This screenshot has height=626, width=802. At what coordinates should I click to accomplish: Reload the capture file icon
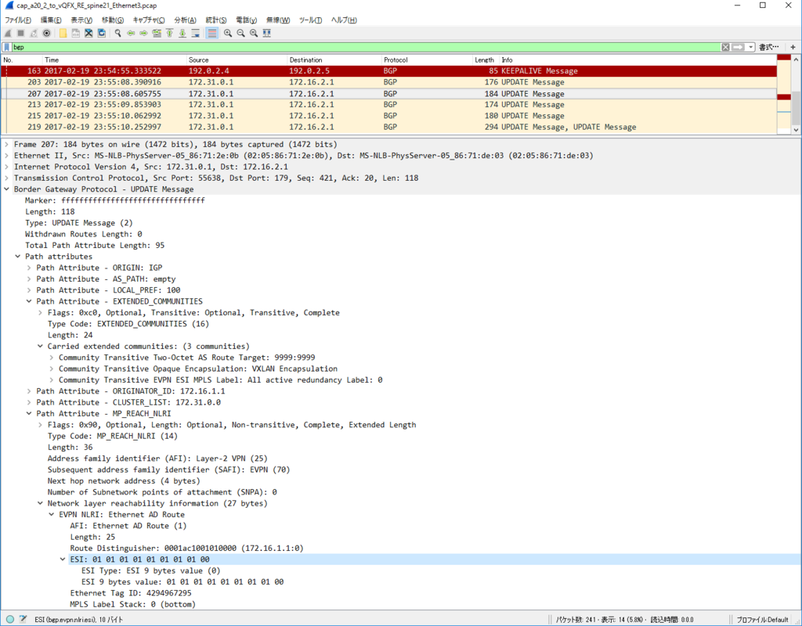click(101, 33)
